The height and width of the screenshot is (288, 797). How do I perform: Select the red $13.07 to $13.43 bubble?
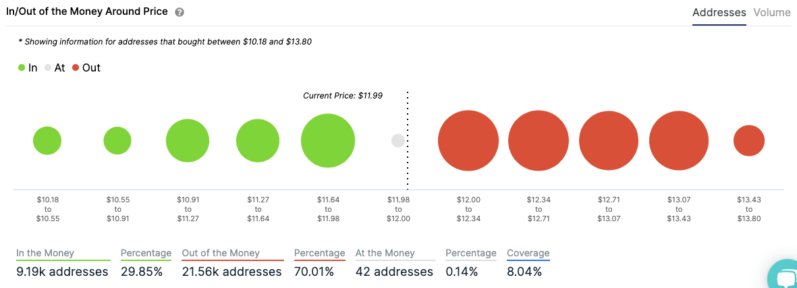pos(679,141)
